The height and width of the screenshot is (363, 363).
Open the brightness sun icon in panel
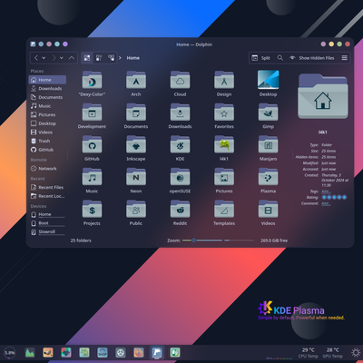coord(356,353)
